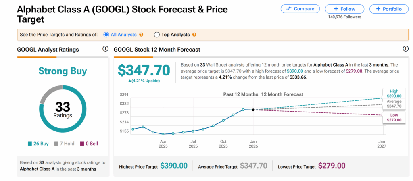
Task: Click the plus icon on Follow button
Action: click(x=337, y=9)
